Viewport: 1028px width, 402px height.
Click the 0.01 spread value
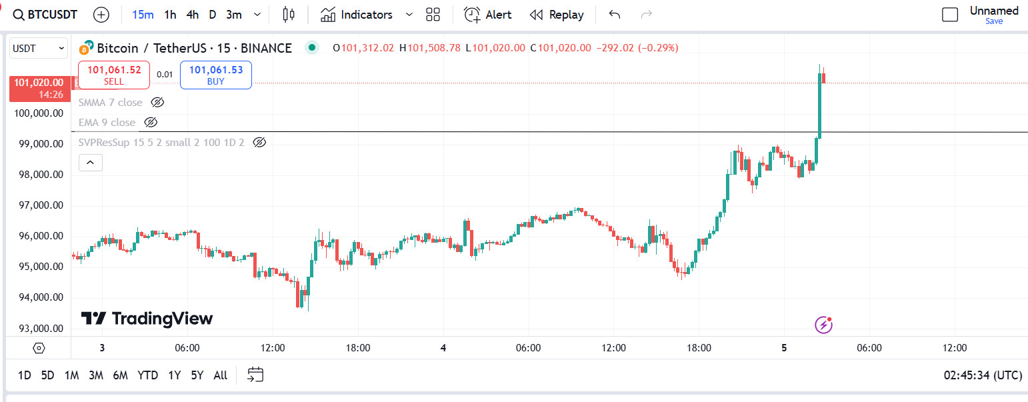165,75
